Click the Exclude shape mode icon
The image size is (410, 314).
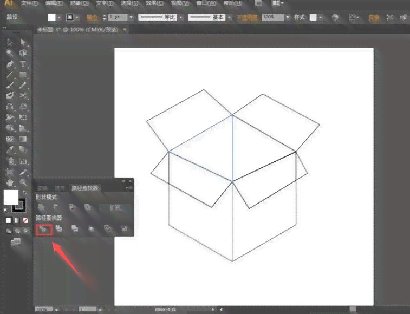coord(88,207)
